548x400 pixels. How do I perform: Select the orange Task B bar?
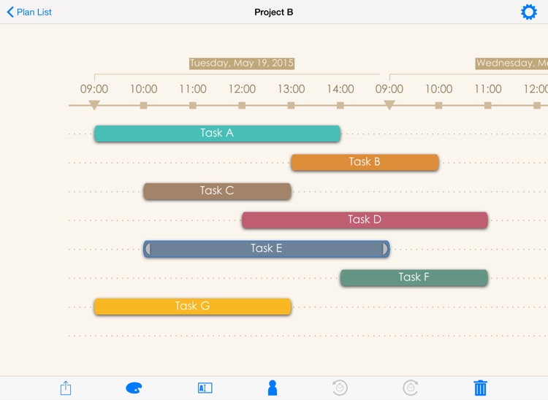[365, 162]
